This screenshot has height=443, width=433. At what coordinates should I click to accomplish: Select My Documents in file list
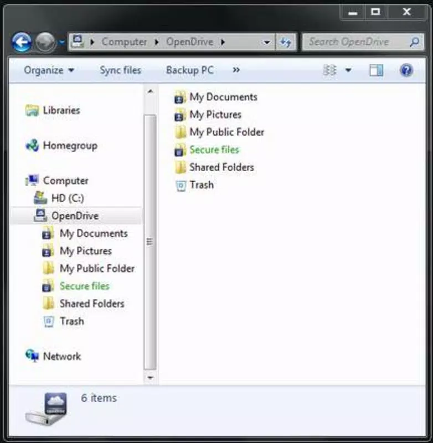[223, 97]
